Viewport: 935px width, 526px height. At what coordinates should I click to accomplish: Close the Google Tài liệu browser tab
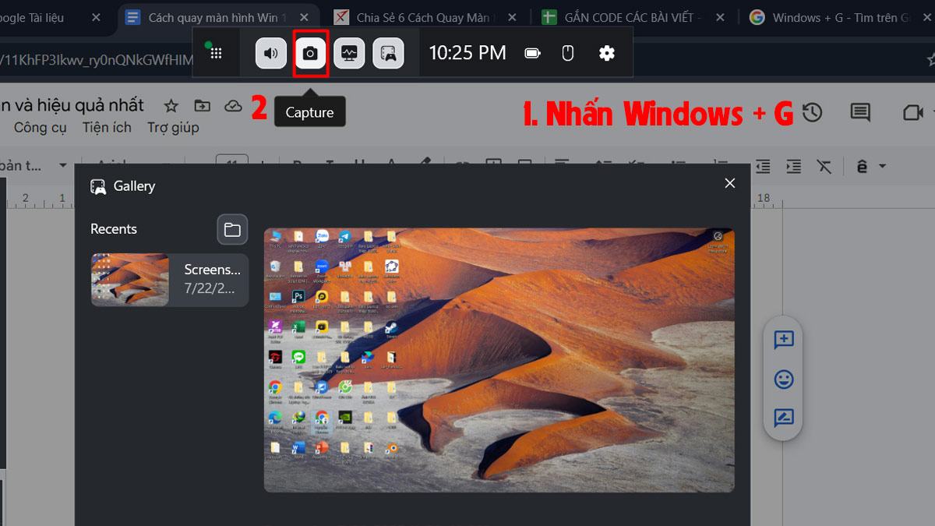click(96, 17)
